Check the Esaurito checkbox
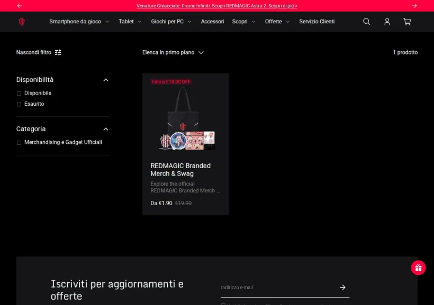Viewport: 434px width, 305px height. point(19,104)
